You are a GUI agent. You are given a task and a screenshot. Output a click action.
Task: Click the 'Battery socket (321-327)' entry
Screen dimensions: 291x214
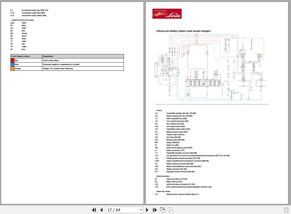(x=175, y=150)
